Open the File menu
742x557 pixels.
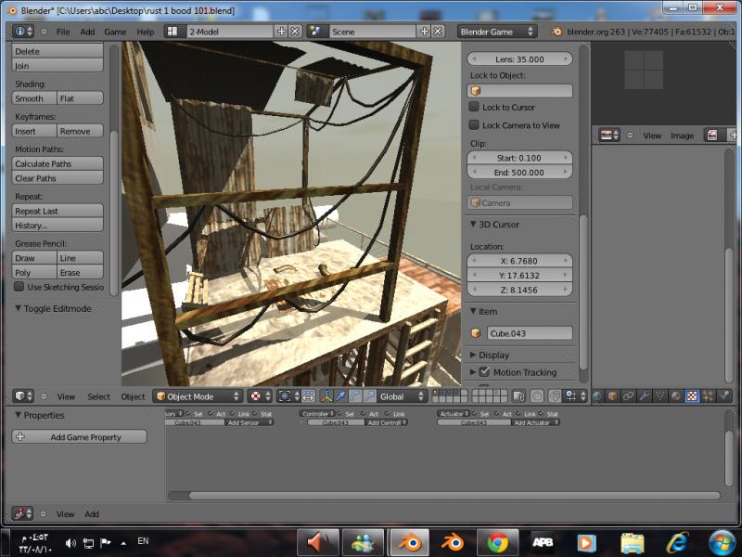pos(63,31)
